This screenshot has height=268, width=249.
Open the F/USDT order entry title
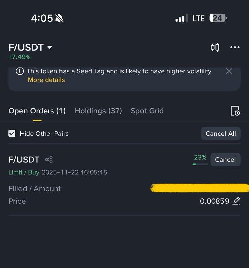24,160
